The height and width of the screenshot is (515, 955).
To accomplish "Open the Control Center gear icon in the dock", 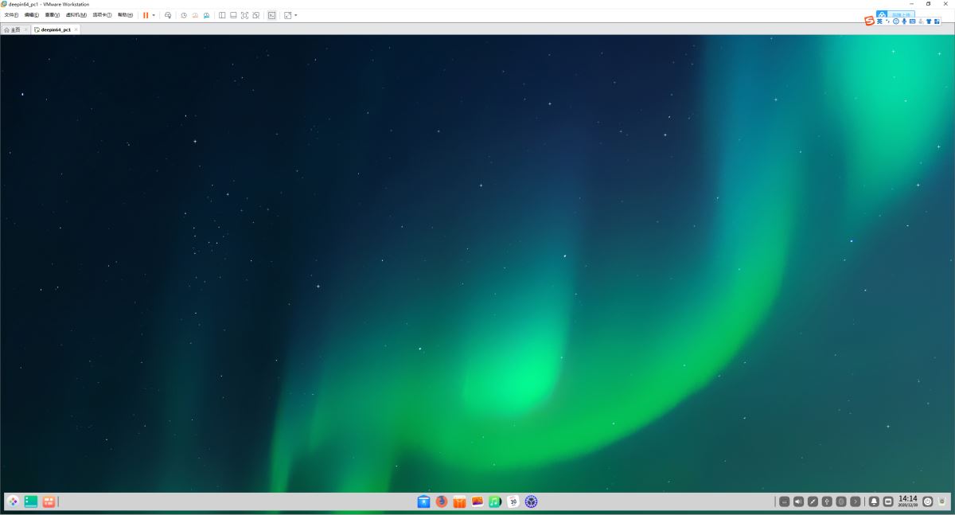I will click(531, 501).
